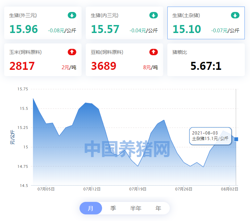
Task: Select the 生猪(土杂猪) price card
Action: (206, 23)
